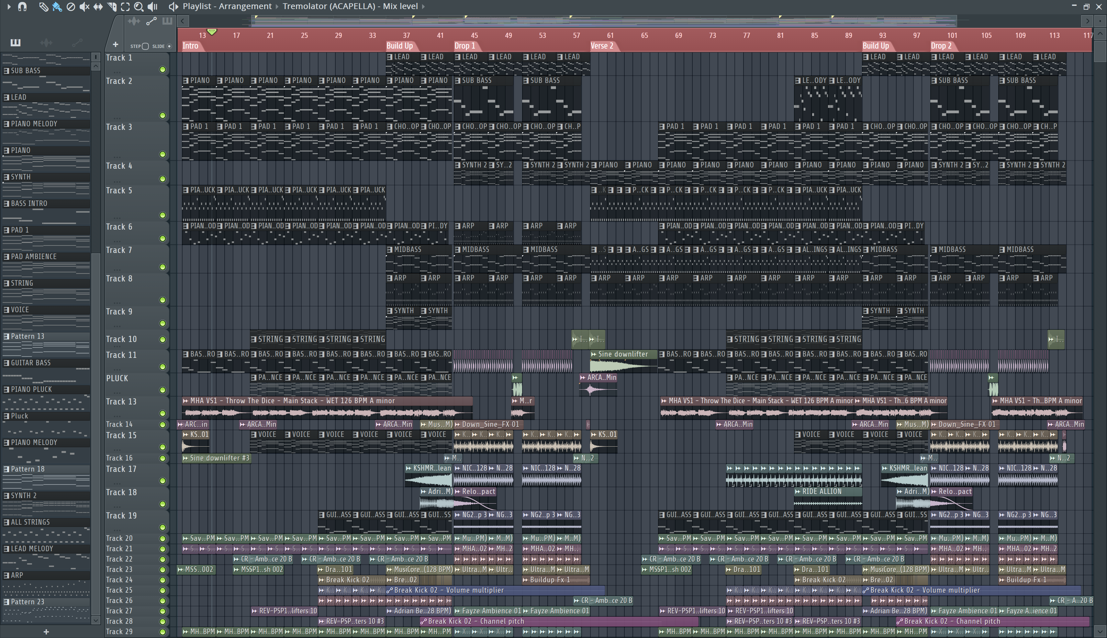This screenshot has height=638, width=1107.
Task: Mute Track 5 with green light
Action: click(x=162, y=215)
